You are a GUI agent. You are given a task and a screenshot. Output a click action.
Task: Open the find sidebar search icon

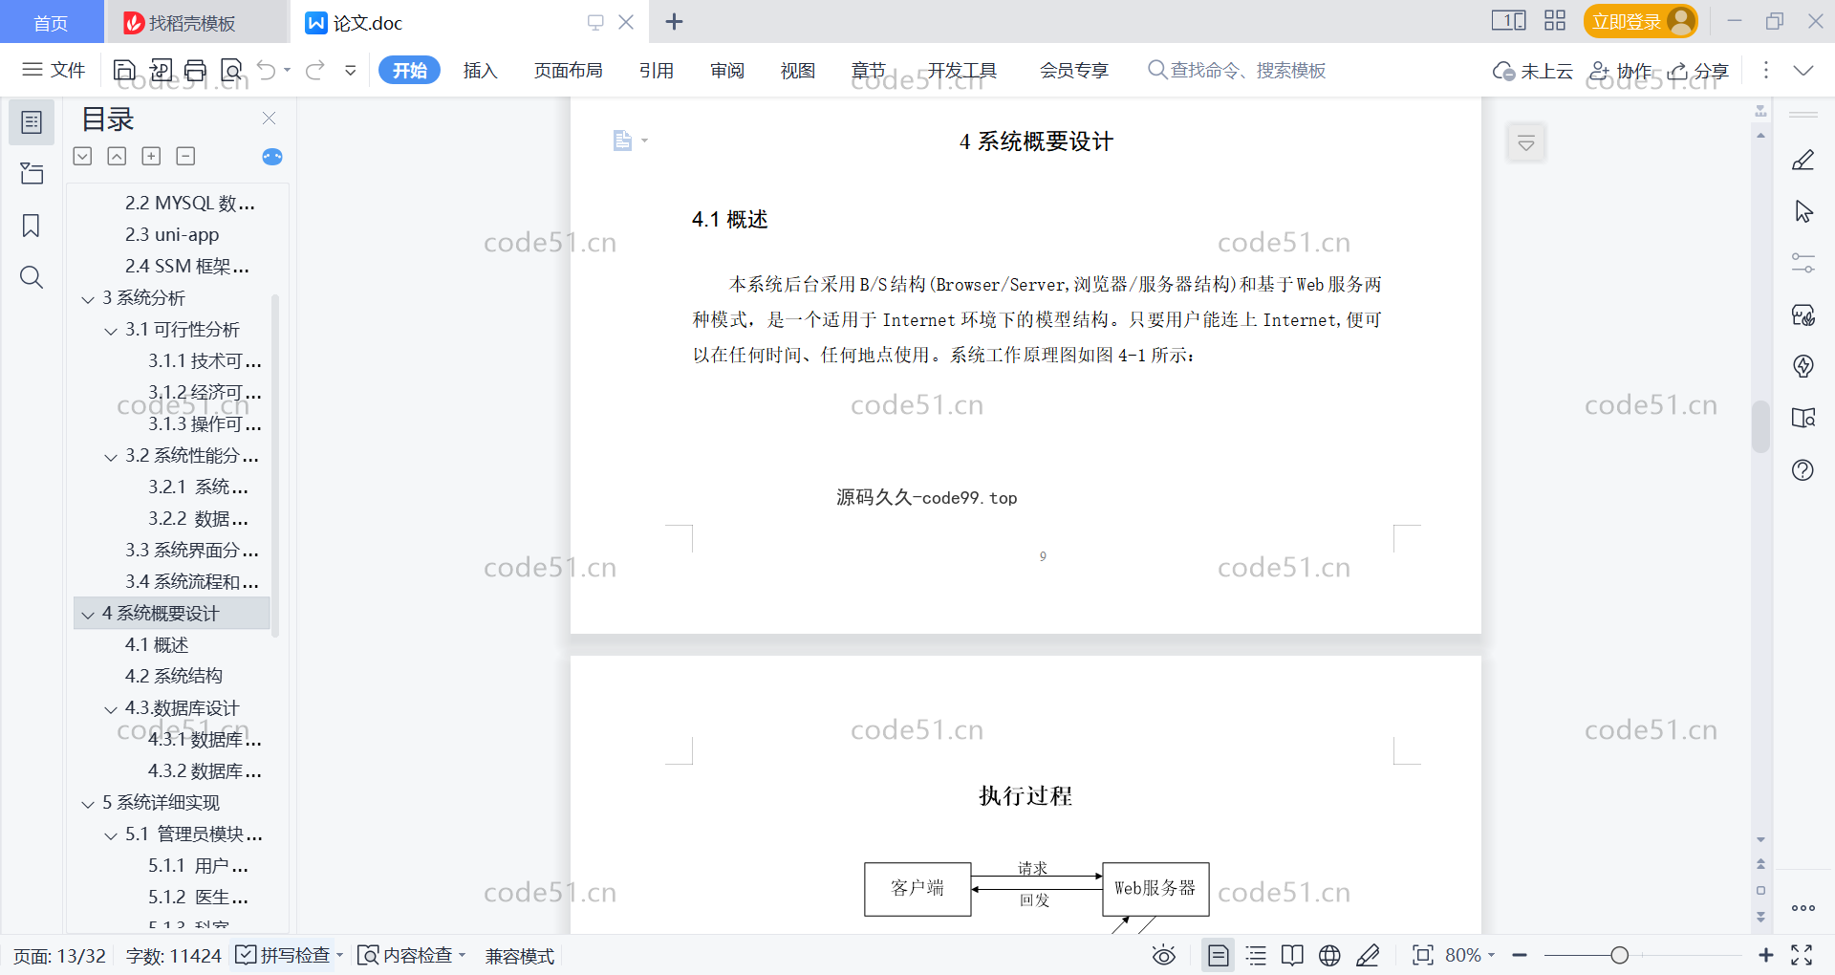pos(32,277)
